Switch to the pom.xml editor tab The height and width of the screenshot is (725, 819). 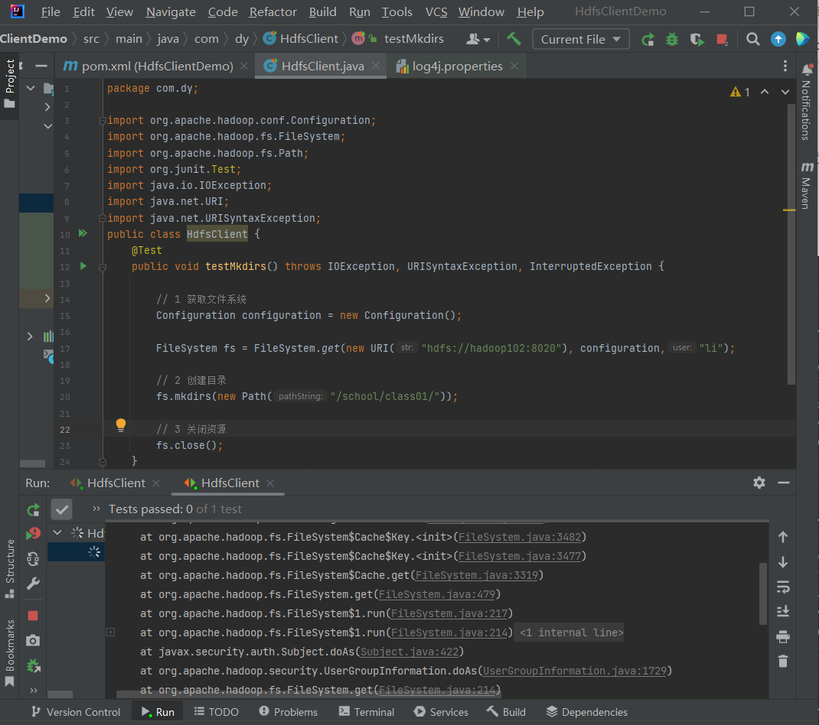157,67
